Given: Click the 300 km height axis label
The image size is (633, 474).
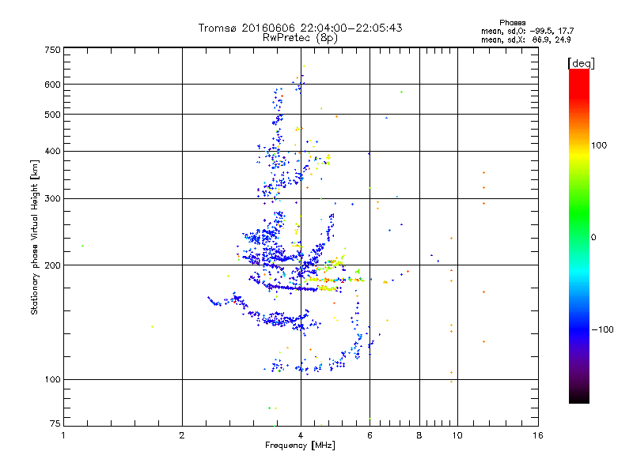Looking at the screenshot, I should coord(52,199).
